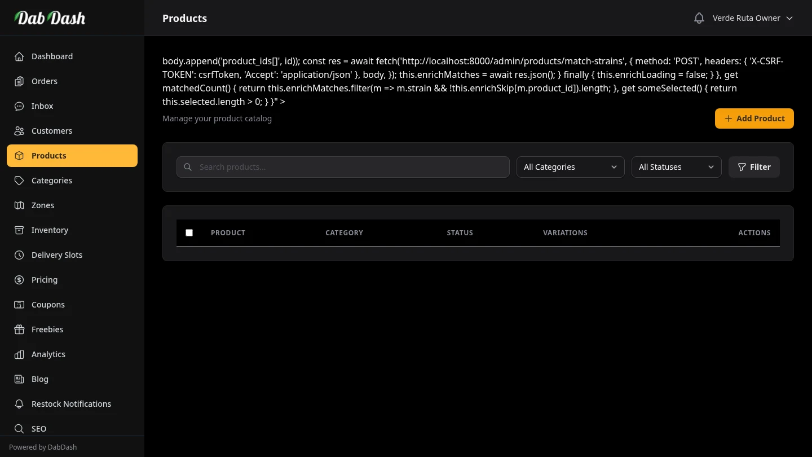Open the SEO section
This screenshot has height=457, width=812.
[x=39, y=429]
